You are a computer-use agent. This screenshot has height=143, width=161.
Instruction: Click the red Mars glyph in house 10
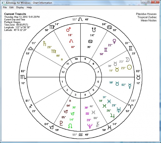click(68, 29)
